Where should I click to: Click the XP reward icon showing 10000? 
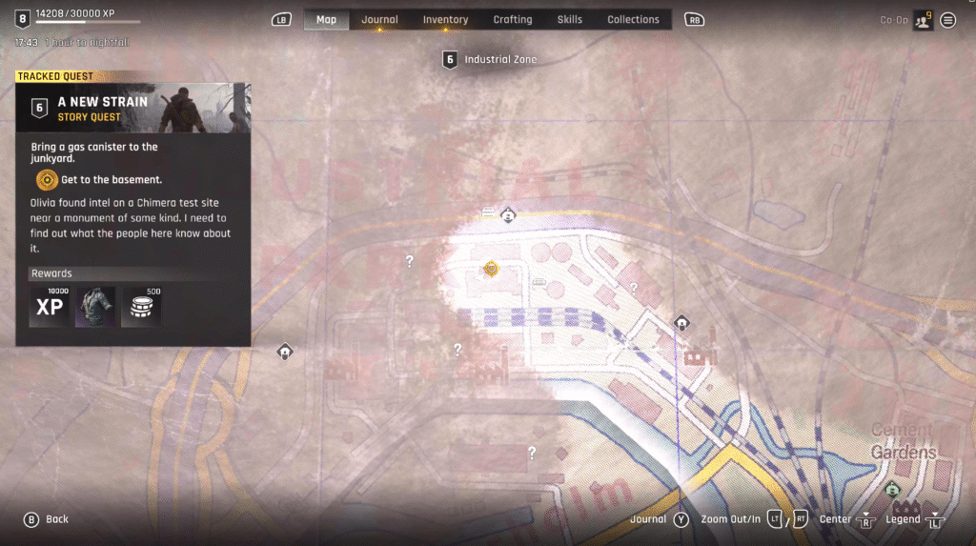[50, 307]
